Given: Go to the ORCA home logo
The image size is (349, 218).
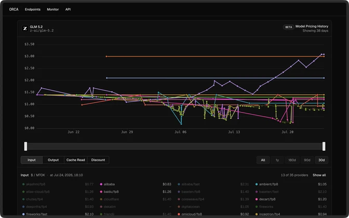Looking at the screenshot, I should click(14, 9).
